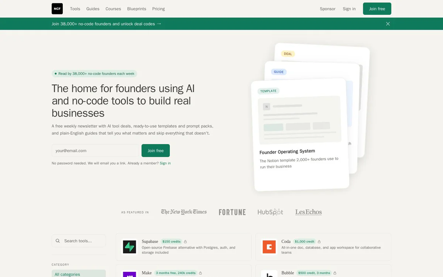
Task: Open the Make tool title
Action: [x=147, y=273]
